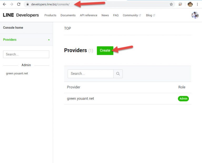Viewport: 202px width, 163px height.
Task: Open the cast/extension icon in the toolbar
Action: [180, 4]
